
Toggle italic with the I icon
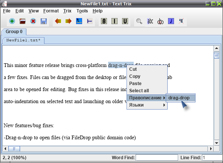115,21
